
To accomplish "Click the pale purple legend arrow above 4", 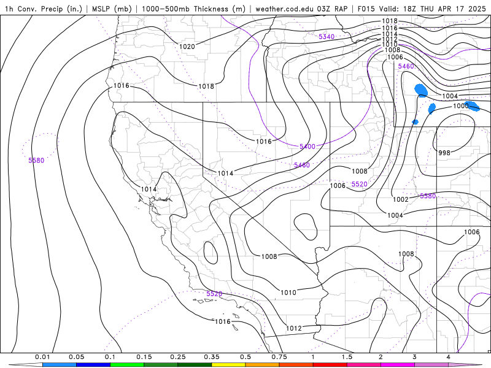I will [x=465, y=365].
